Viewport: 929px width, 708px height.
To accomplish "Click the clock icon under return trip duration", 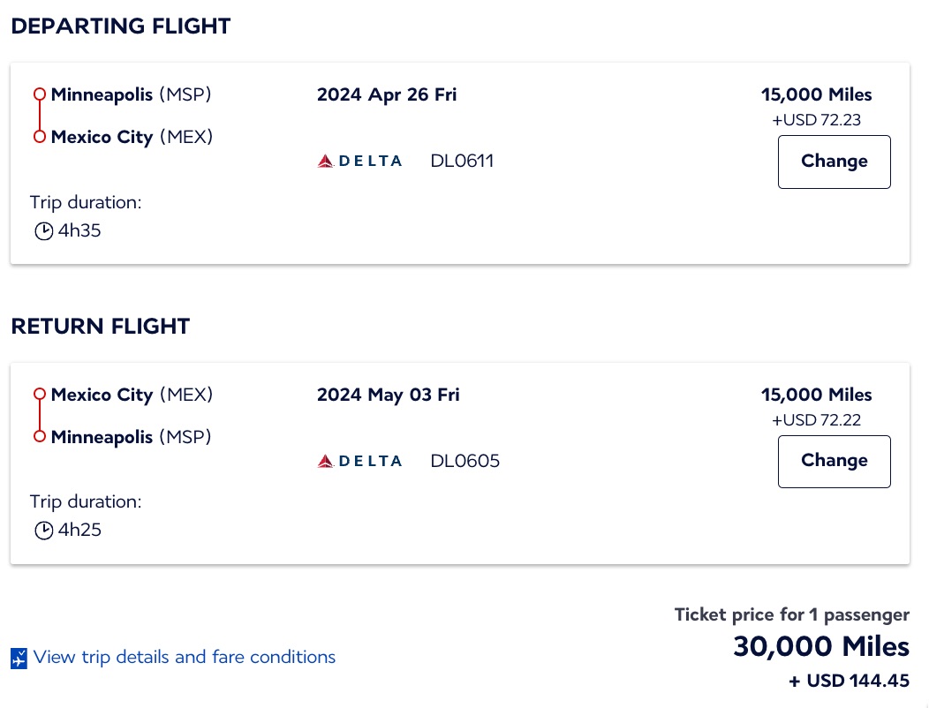I will point(43,530).
